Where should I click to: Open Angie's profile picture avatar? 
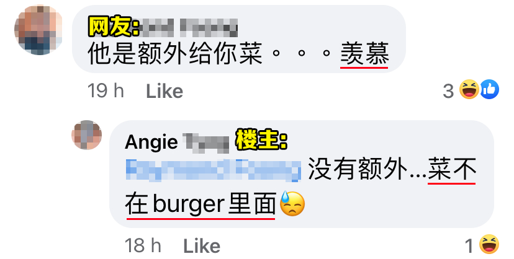tap(86, 135)
